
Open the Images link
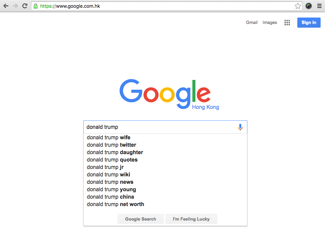[x=270, y=22]
